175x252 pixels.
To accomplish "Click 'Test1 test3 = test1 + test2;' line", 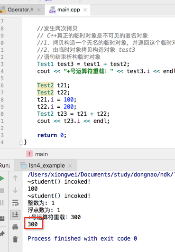I will pyautogui.click(x=83, y=64).
